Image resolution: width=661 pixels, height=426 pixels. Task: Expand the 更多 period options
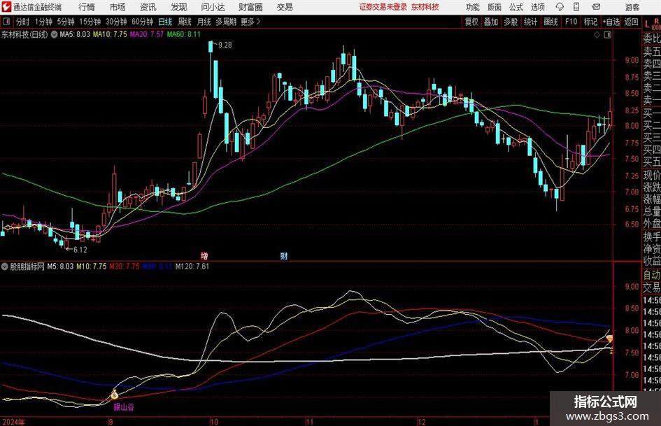pos(250,22)
